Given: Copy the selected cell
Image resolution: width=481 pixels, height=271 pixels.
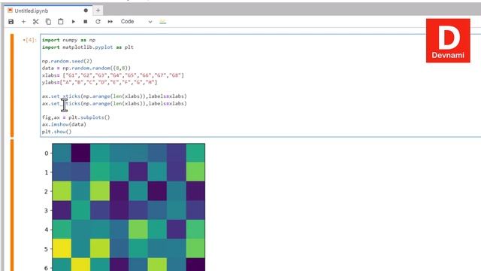Looking at the screenshot, I should click(48, 22).
